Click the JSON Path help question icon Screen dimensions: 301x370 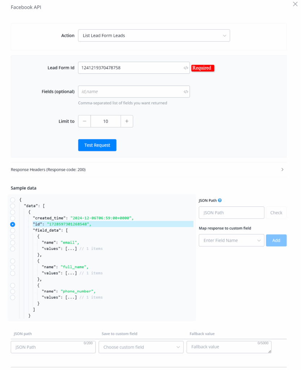tap(220, 200)
